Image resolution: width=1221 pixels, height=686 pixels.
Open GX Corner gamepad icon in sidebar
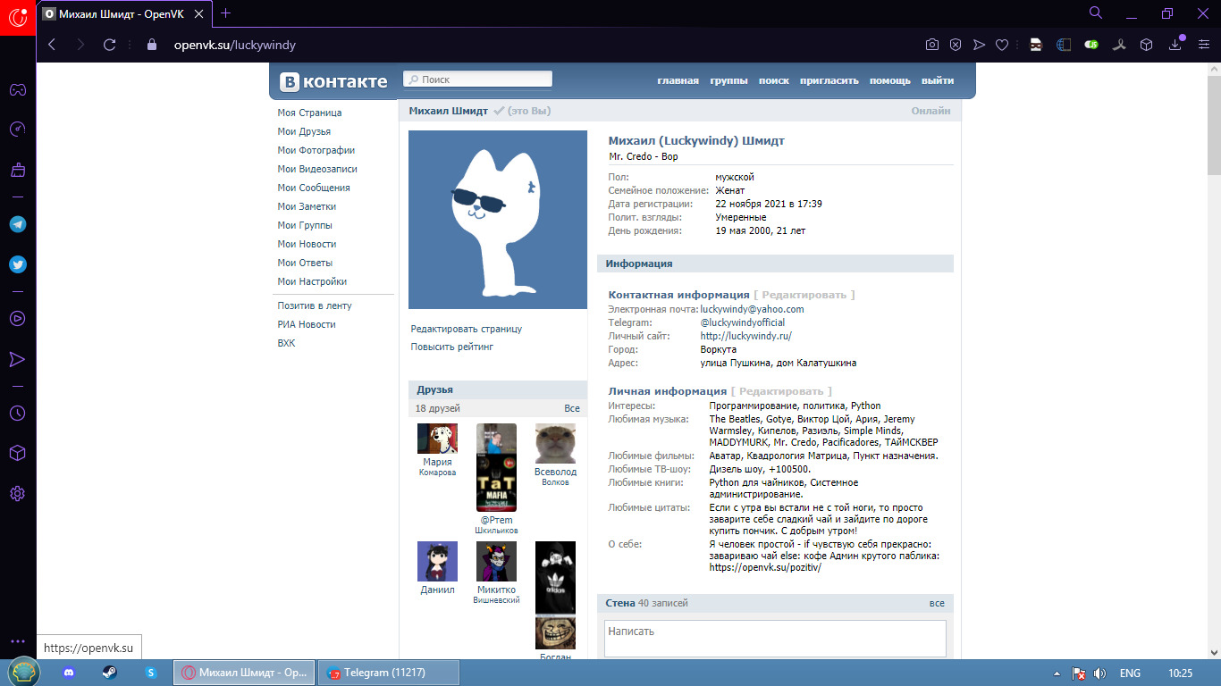(17, 89)
